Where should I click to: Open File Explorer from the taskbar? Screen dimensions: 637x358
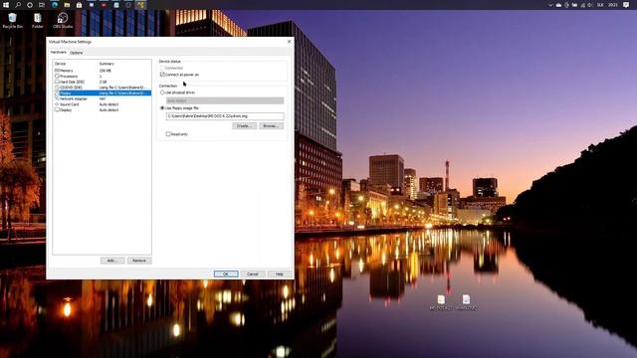click(x=67, y=5)
